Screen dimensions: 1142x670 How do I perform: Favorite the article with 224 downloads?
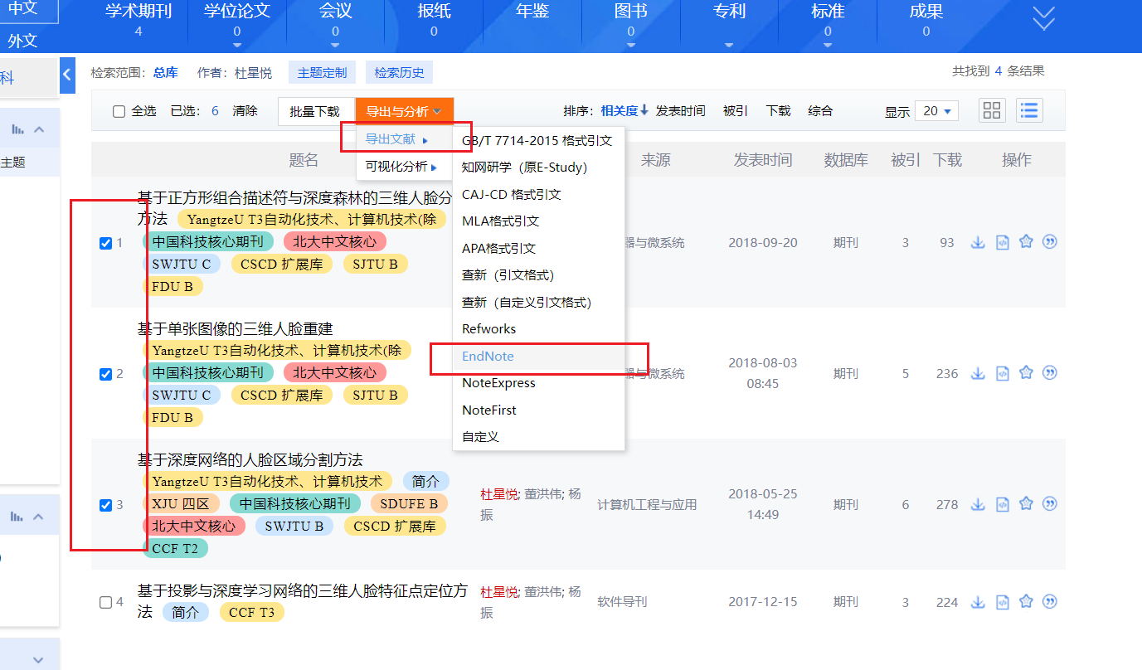[x=1026, y=602]
